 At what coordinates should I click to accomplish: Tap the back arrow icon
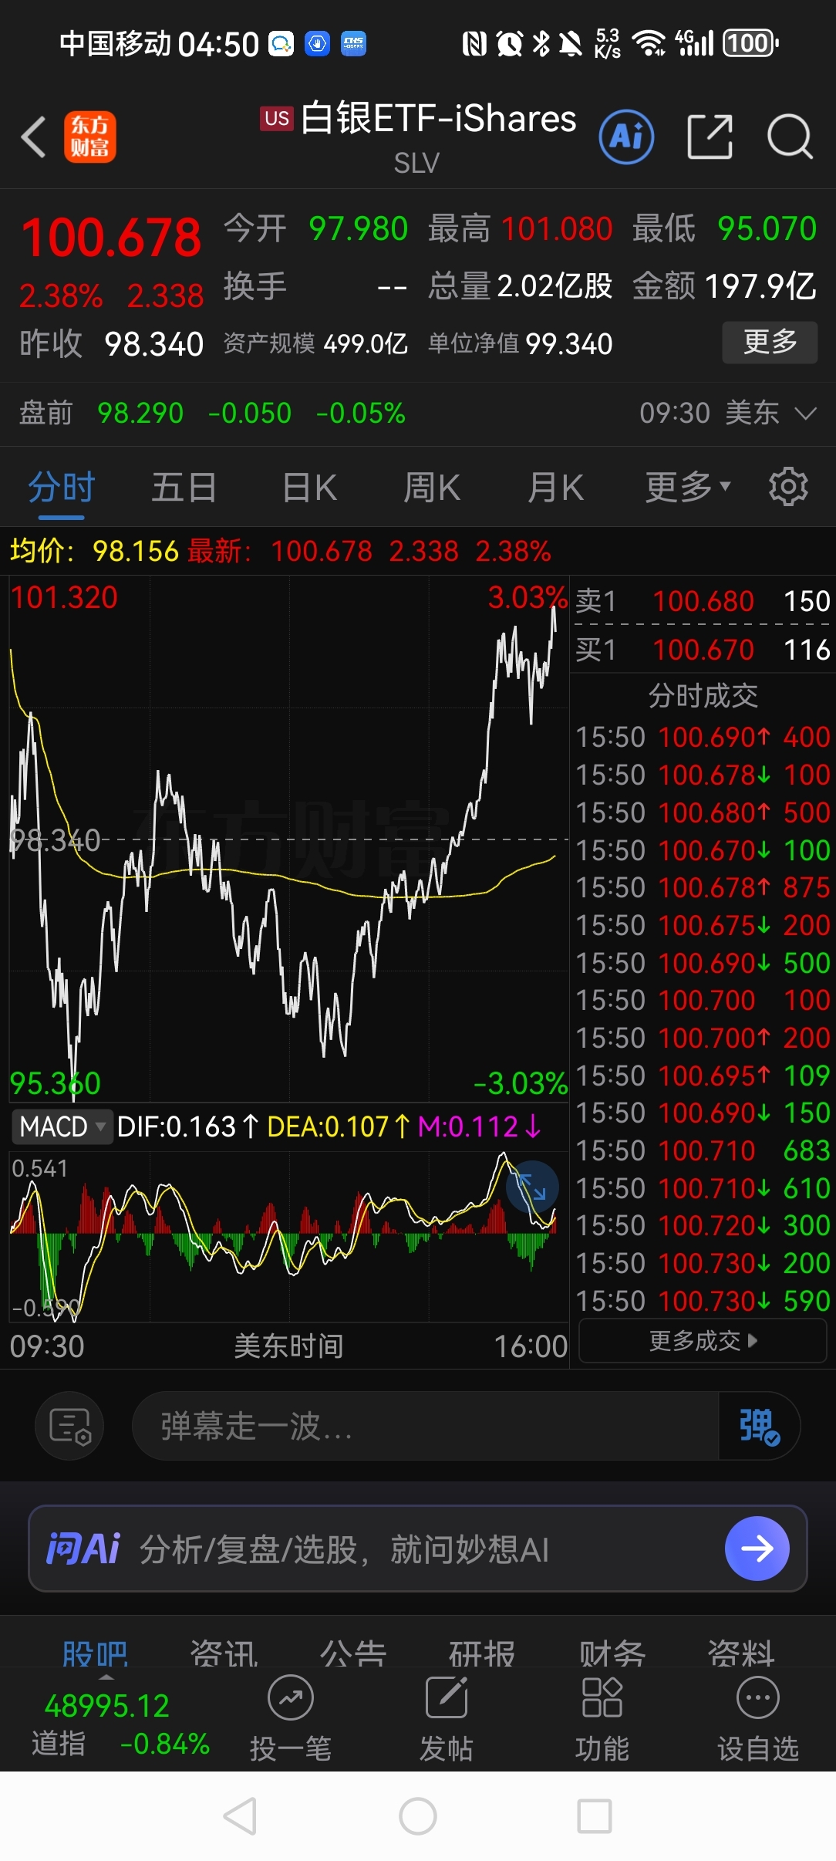point(34,137)
